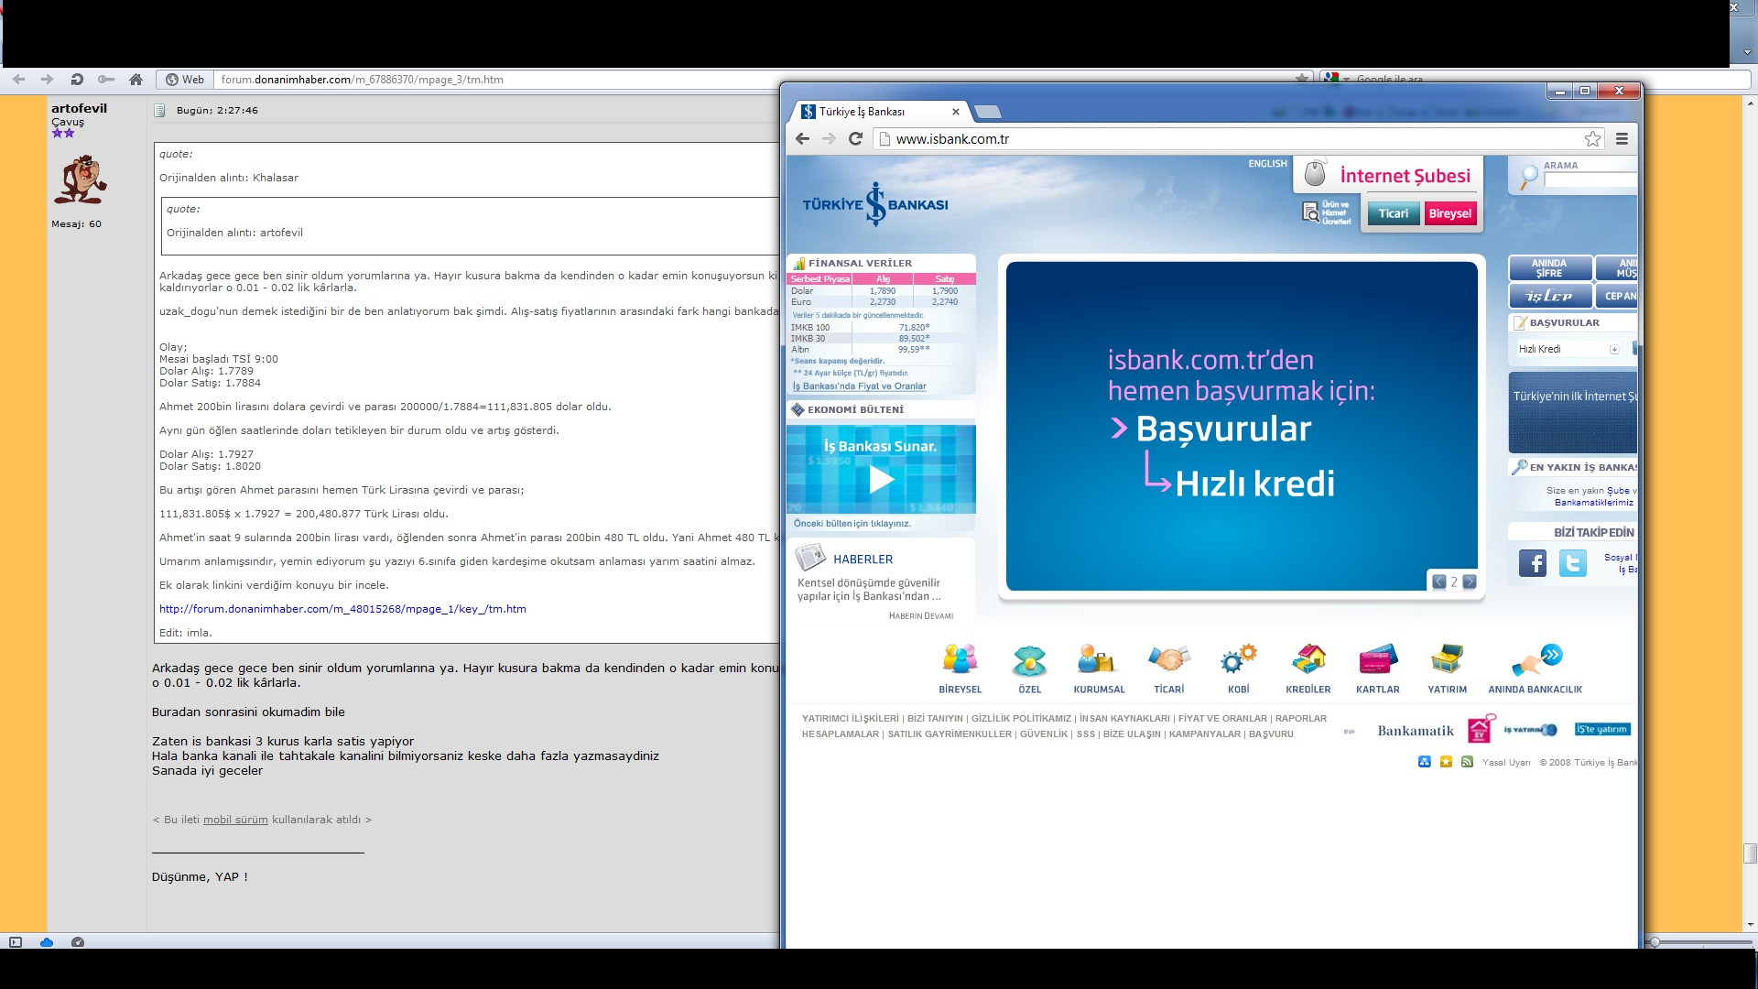Open the Chrome hamburger menu

[x=1622, y=139]
